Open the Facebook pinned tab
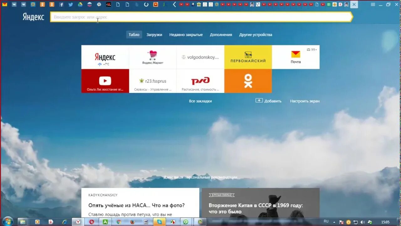Screen dimensions: 401x226 61,4
